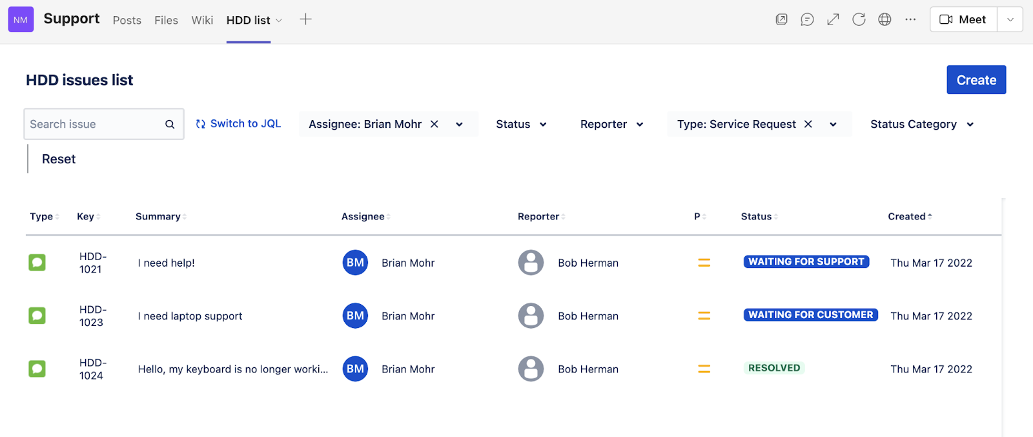Reload the HDD list tab
This screenshot has height=437, width=1033.
pos(859,19)
